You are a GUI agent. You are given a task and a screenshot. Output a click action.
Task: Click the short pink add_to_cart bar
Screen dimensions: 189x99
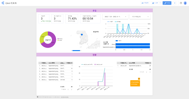coord(98,84)
